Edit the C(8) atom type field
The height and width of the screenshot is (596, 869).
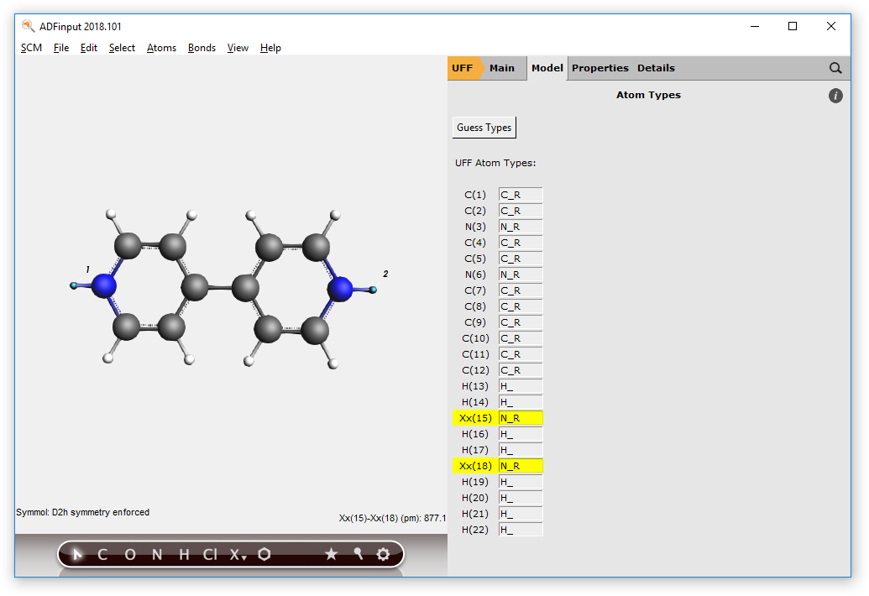521,307
